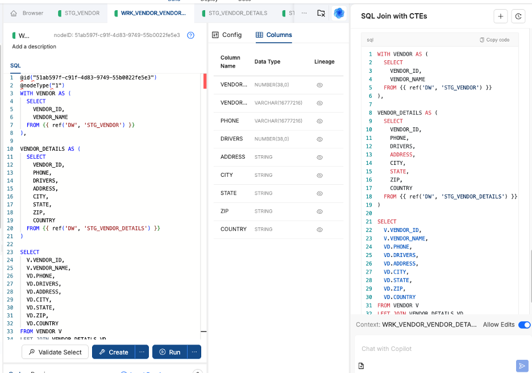Click Add a description text
The width and height of the screenshot is (532, 373).
coord(34,47)
